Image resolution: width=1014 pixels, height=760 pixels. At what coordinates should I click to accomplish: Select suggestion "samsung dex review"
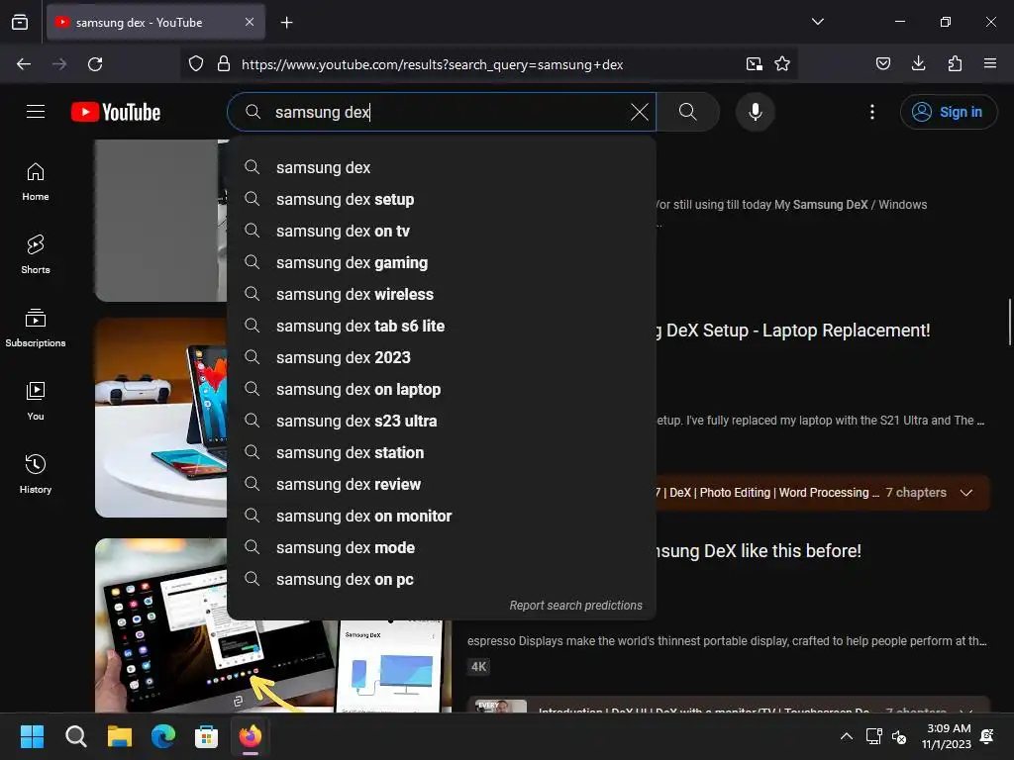tap(441, 484)
